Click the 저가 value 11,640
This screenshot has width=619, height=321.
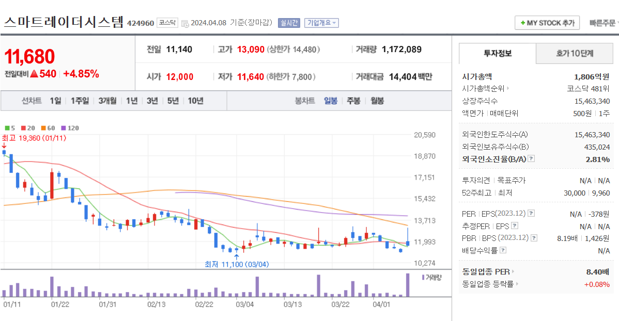pos(250,76)
